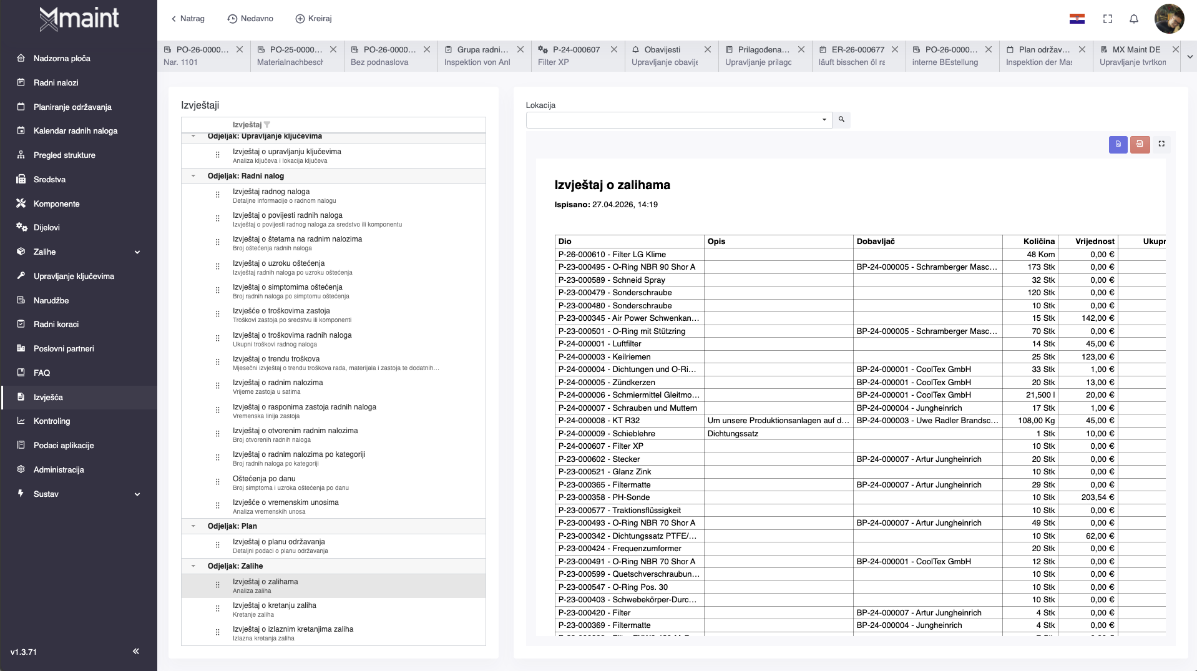Open the Lokacija dropdown

[x=824, y=119]
